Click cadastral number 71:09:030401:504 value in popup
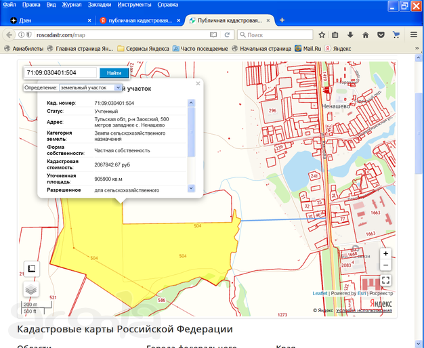424x348 pixels. click(x=114, y=103)
